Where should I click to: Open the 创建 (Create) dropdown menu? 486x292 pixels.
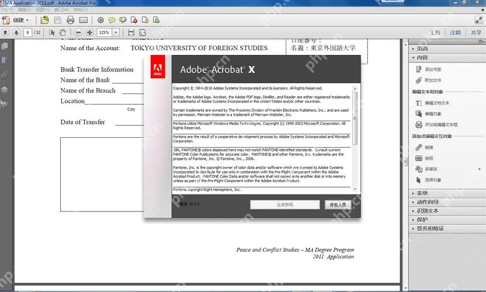click(22, 20)
